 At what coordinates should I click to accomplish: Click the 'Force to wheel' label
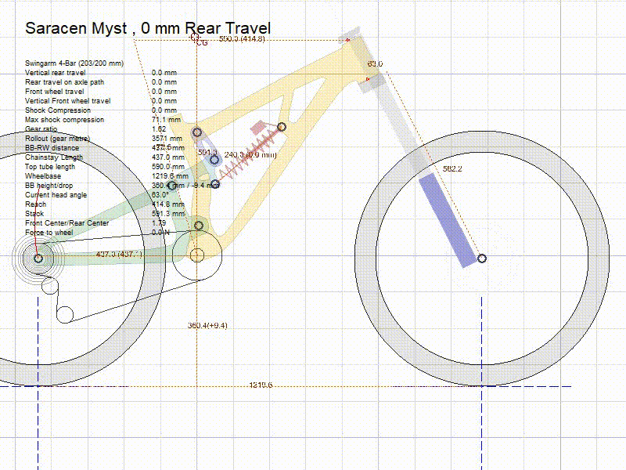click(x=49, y=233)
